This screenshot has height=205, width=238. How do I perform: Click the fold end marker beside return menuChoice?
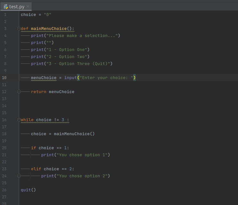tap(19, 92)
